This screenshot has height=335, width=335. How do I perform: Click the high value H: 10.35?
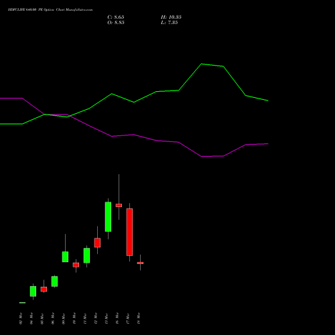point(171,17)
